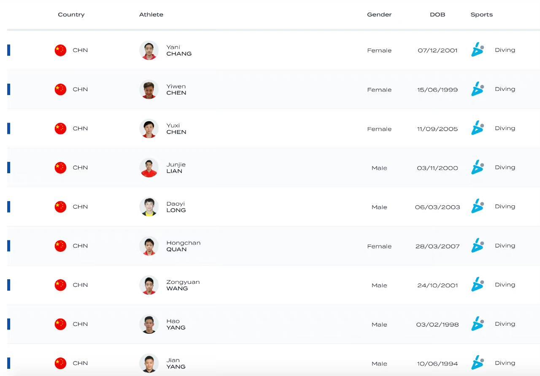Sort by the Country column header

coord(71,14)
